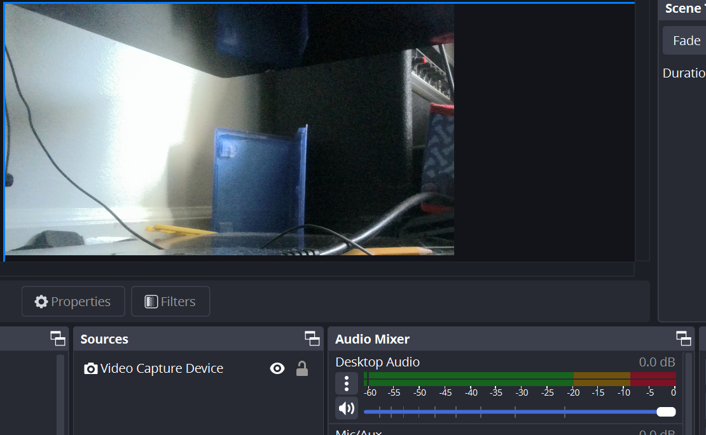The image size is (706, 435).
Task: Float the Sources dock using its pop-out icon
Action: pyautogui.click(x=312, y=338)
